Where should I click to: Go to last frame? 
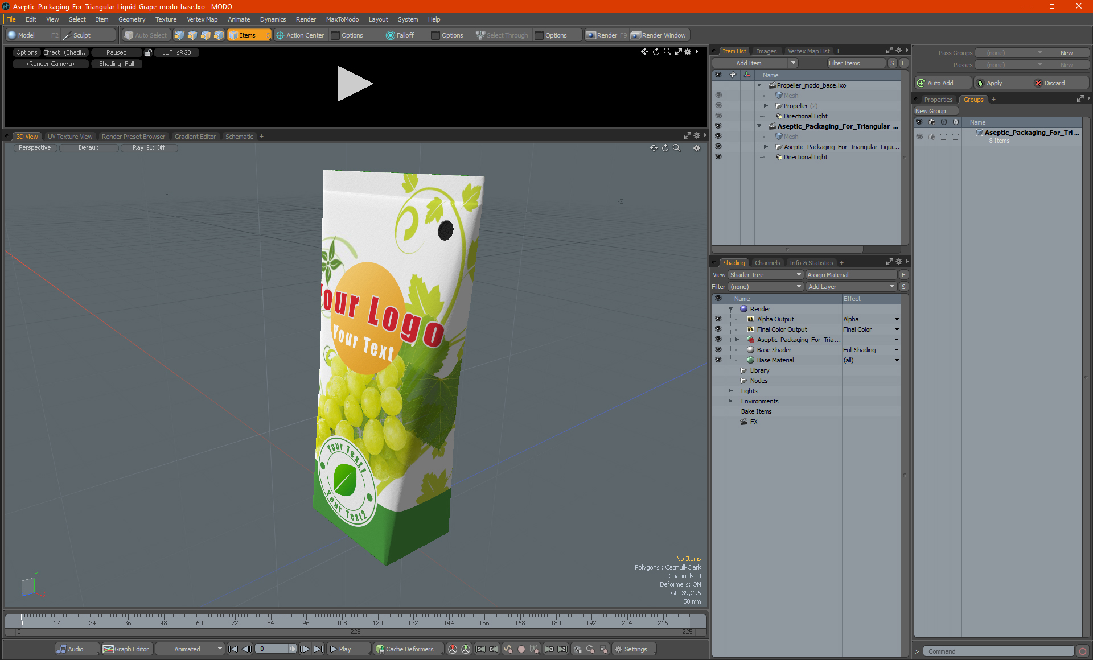tap(319, 649)
